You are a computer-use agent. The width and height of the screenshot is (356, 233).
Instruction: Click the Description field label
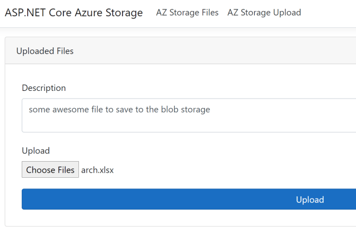pyautogui.click(x=43, y=88)
